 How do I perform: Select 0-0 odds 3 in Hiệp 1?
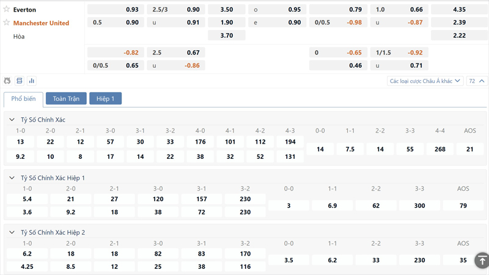tap(289, 206)
